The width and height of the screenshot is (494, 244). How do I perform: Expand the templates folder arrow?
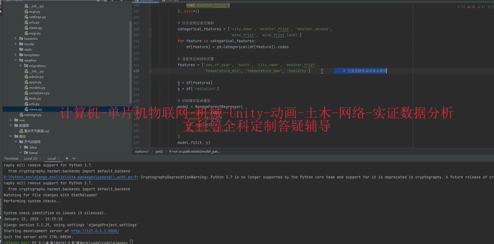pos(16,55)
